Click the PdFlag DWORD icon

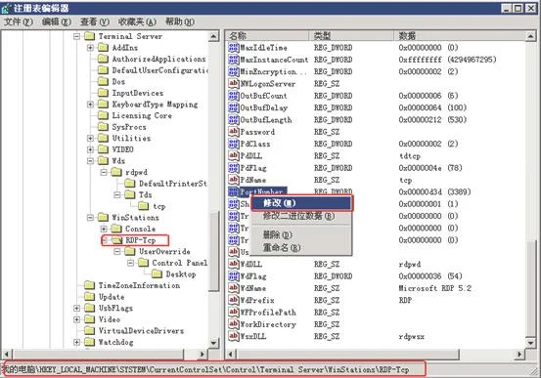click(234, 168)
